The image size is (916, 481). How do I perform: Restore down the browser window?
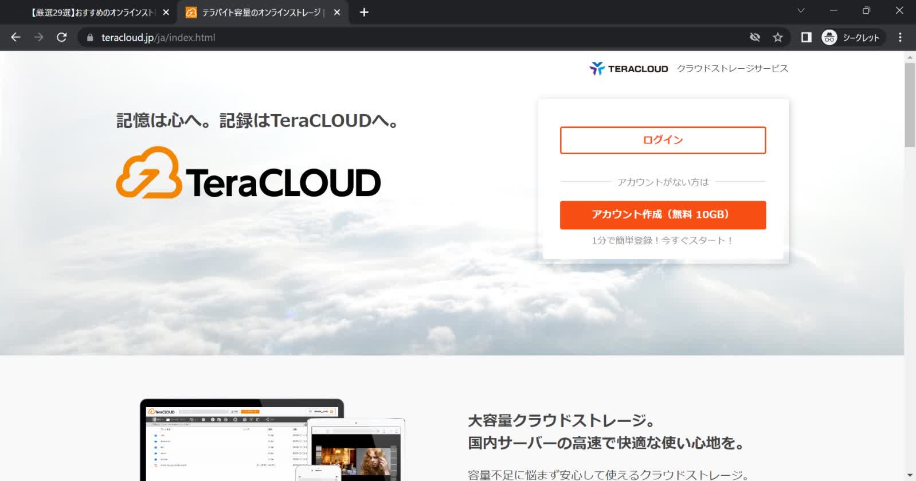pos(866,10)
